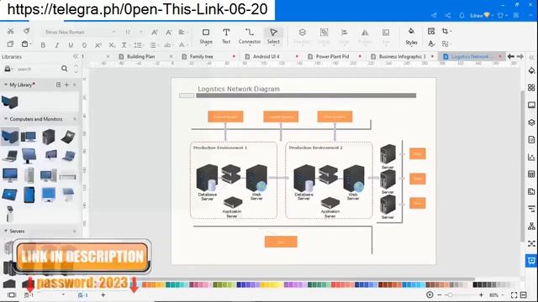Collapse the Servers library section
The width and height of the screenshot is (538, 302).
click(6, 232)
